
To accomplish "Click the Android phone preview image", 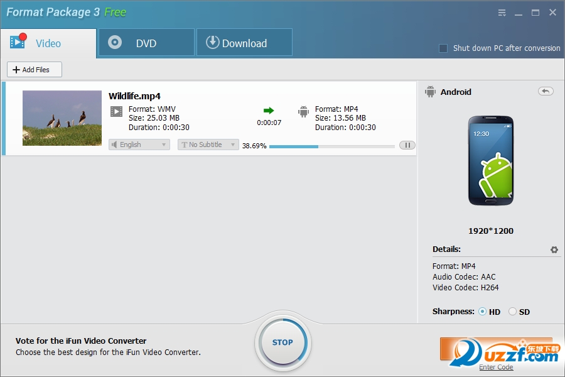I will coord(490,161).
